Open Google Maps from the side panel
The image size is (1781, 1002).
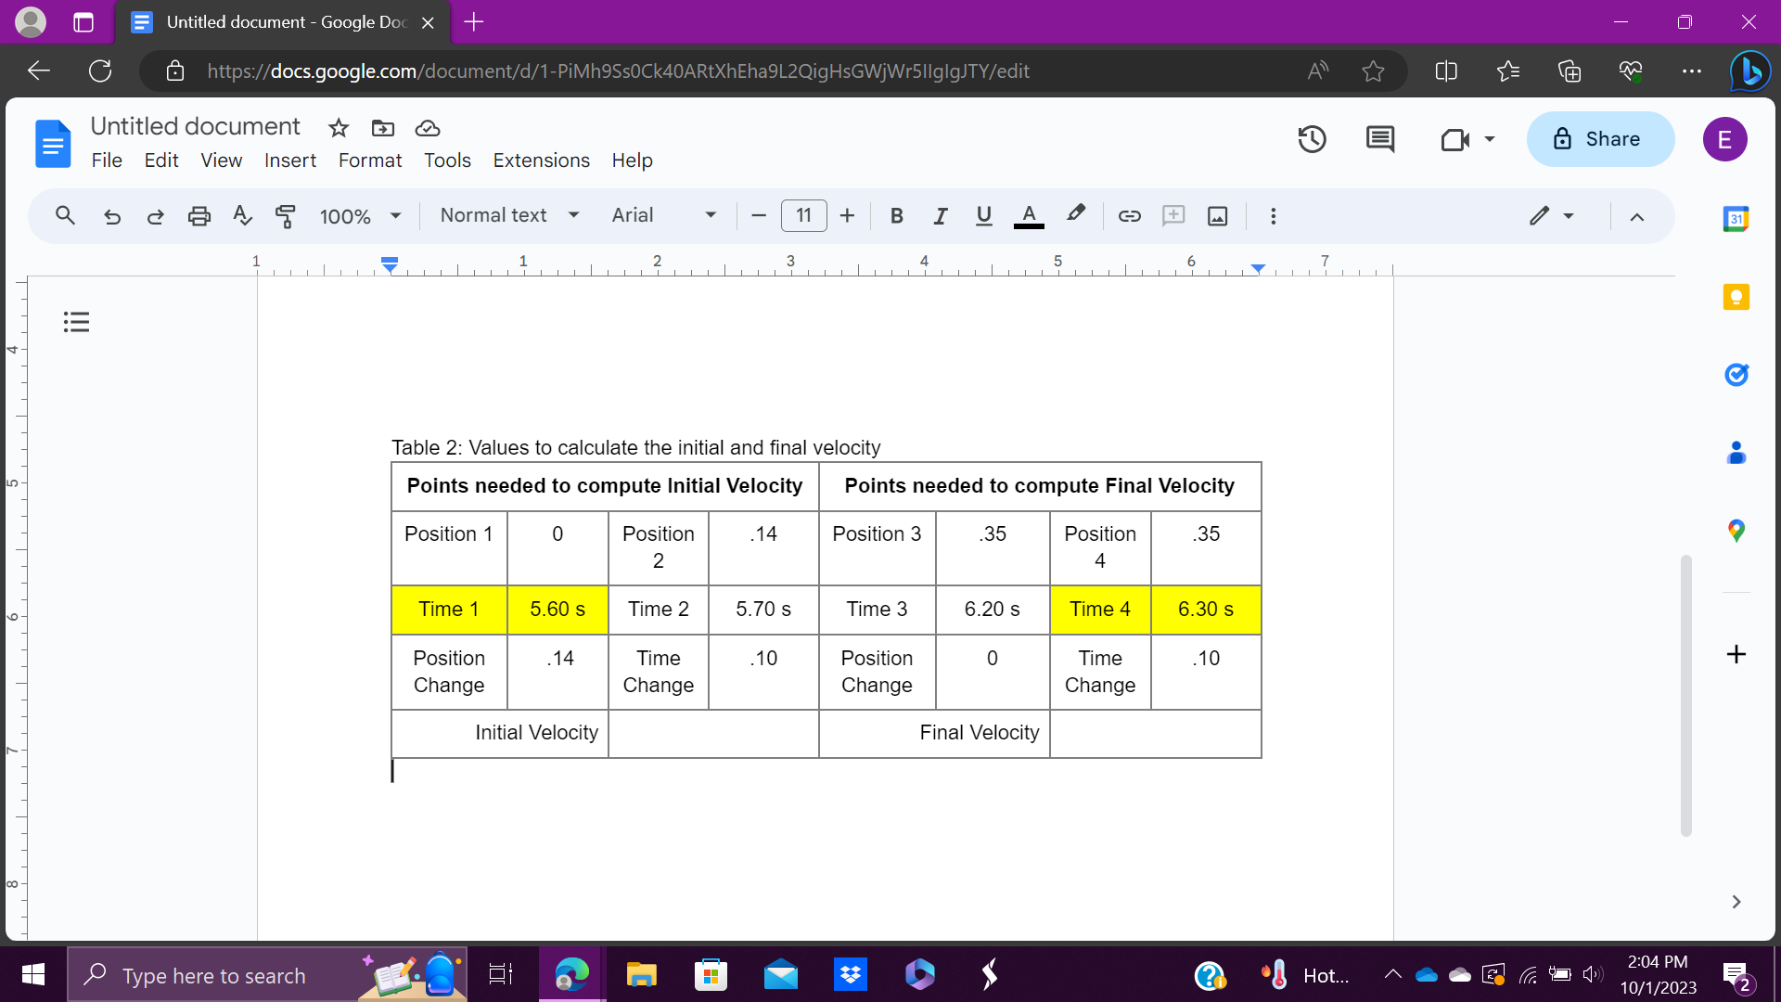[x=1736, y=530]
